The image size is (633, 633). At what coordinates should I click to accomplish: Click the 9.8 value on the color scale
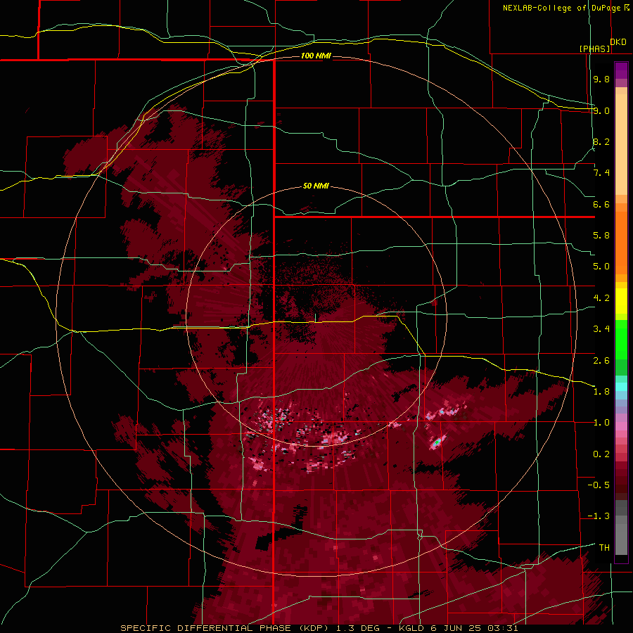601,79
